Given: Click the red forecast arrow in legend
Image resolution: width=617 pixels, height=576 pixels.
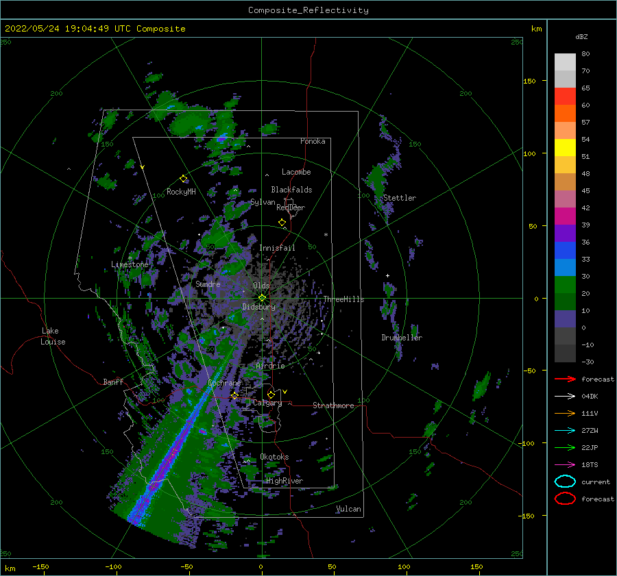Looking at the screenshot, I should (565, 379).
